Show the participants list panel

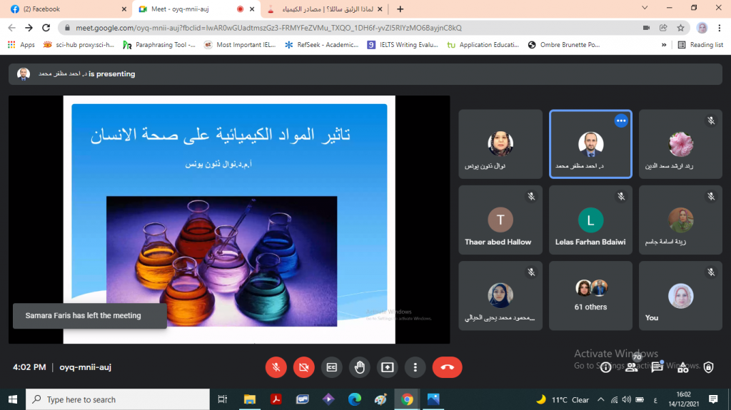click(x=632, y=367)
